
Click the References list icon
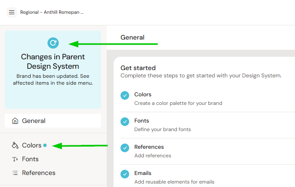(x=15, y=173)
